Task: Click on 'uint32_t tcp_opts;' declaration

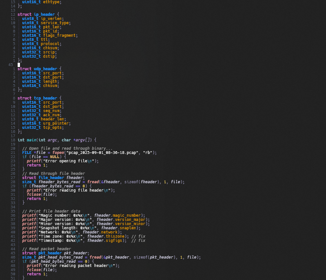Action: coord(43,127)
